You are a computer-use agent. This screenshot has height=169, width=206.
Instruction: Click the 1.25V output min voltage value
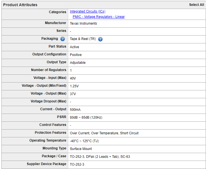(74, 86)
